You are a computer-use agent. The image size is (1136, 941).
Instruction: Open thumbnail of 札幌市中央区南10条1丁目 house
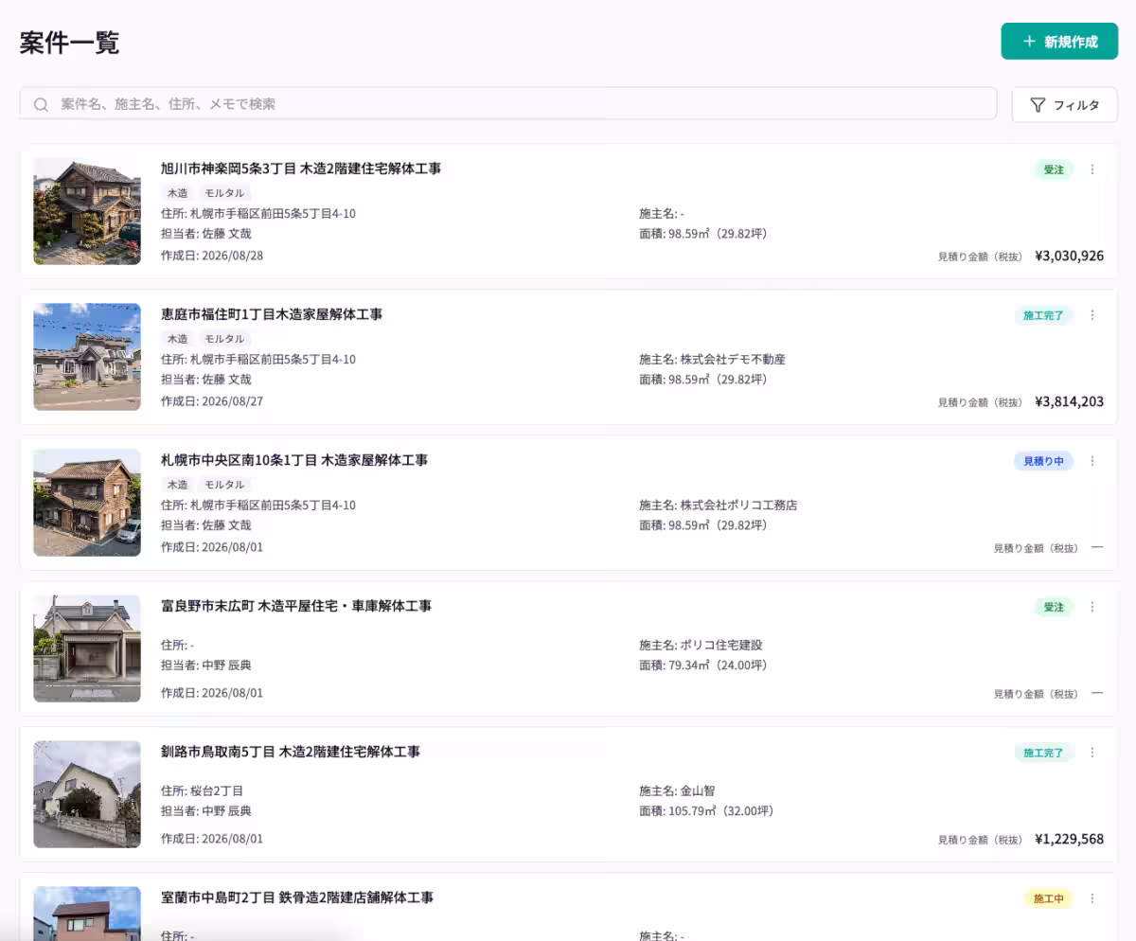coord(87,503)
